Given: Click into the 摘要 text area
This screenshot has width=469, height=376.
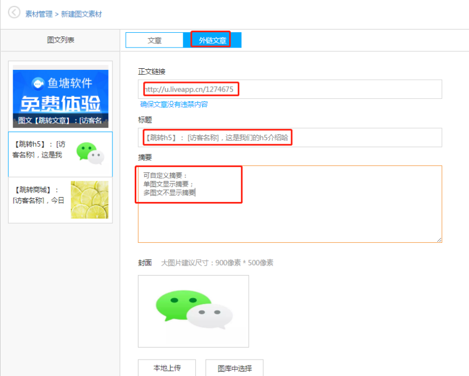Looking at the screenshot, I should pos(290,204).
